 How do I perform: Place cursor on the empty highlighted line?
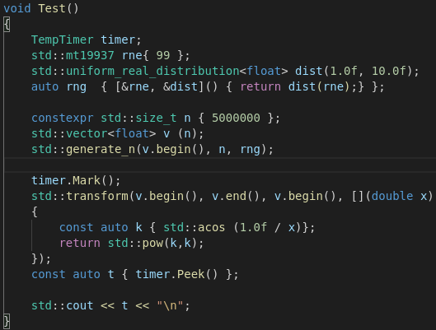(220, 165)
